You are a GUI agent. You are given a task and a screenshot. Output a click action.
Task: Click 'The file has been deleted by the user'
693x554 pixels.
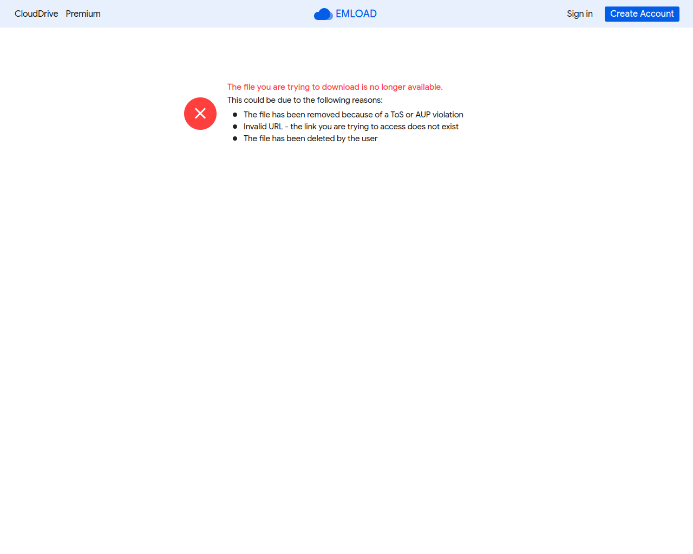310,138
